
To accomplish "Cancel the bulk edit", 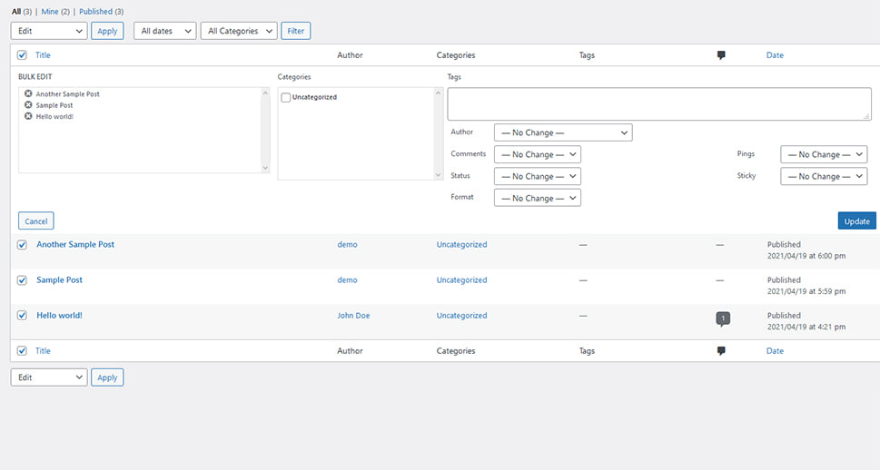I will tap(36, 221).
